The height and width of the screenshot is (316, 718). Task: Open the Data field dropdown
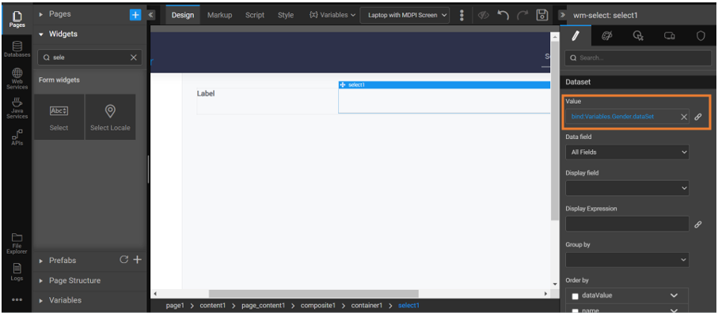(627, 152)
